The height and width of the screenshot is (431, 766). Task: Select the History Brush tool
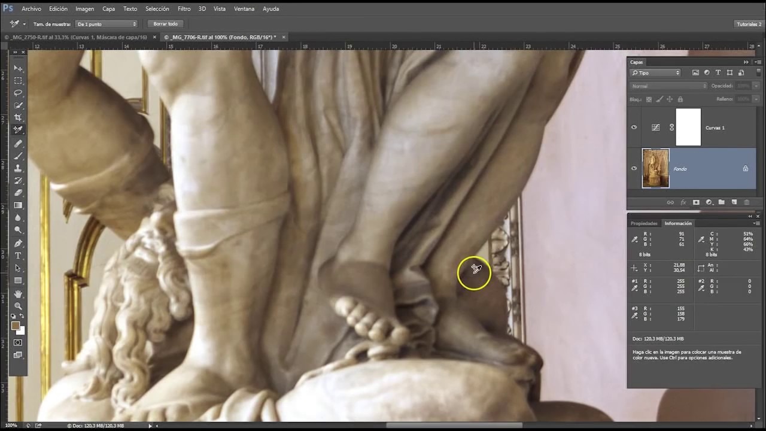(18, 181)
